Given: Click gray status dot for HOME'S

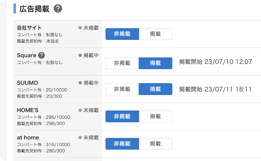Looking at the screenshot, I should pos(80,110).
